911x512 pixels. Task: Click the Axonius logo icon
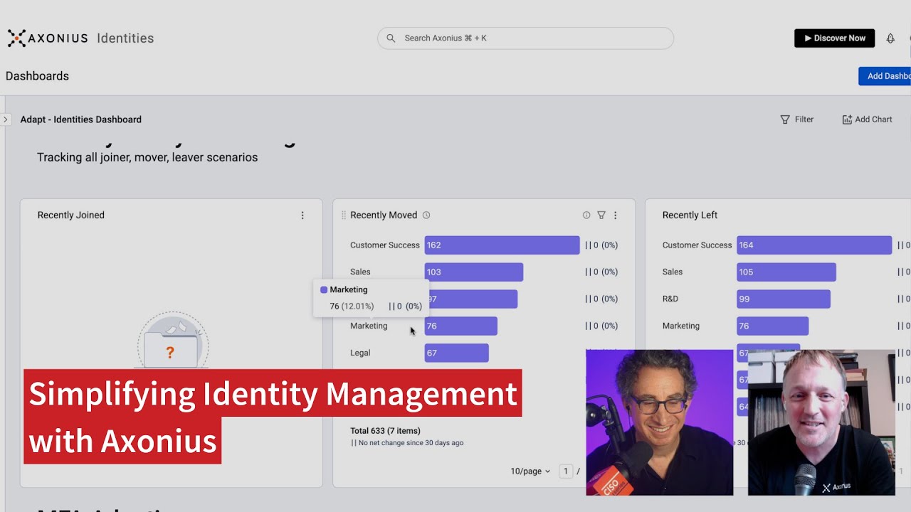tap(16, 38)
